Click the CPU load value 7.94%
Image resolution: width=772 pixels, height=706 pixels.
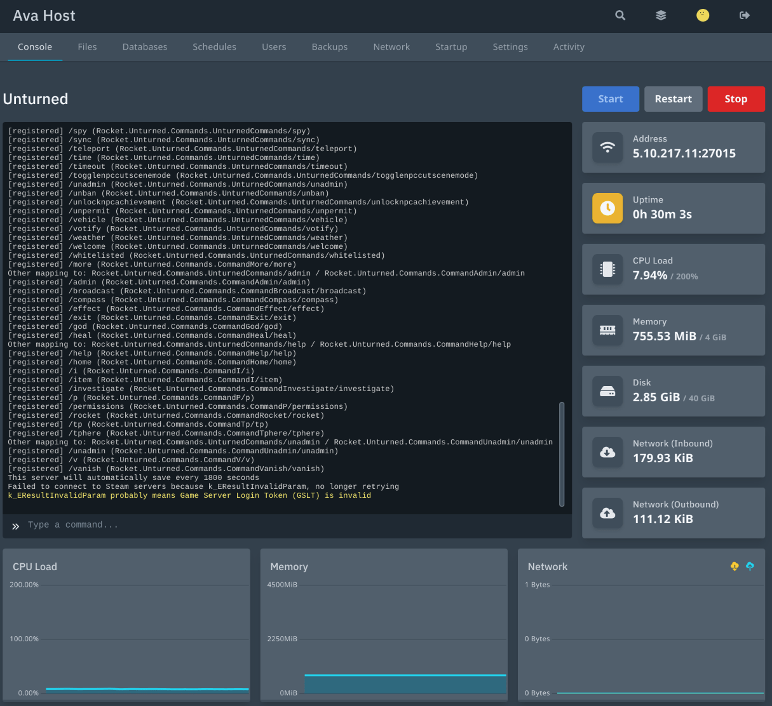coord(650,276)
